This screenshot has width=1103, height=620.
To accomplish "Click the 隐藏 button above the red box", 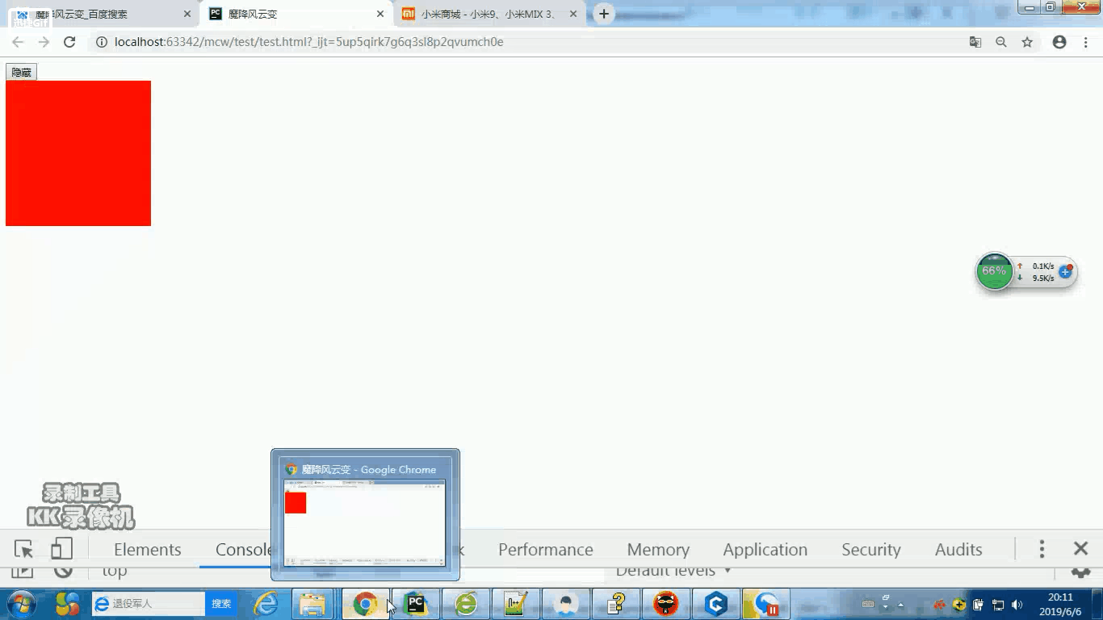I will 21,73.
